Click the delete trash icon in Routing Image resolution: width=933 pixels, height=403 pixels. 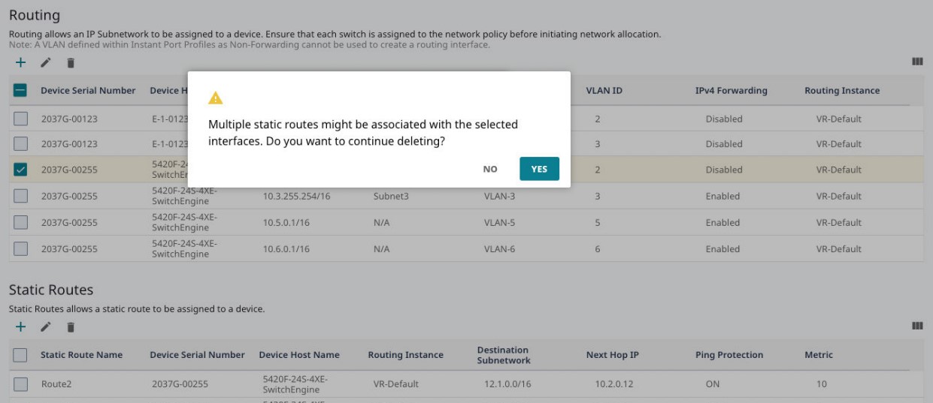coord(71,64)
